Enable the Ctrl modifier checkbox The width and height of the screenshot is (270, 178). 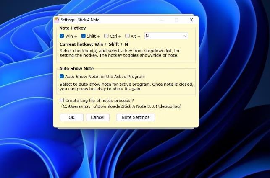coord(106,36)
